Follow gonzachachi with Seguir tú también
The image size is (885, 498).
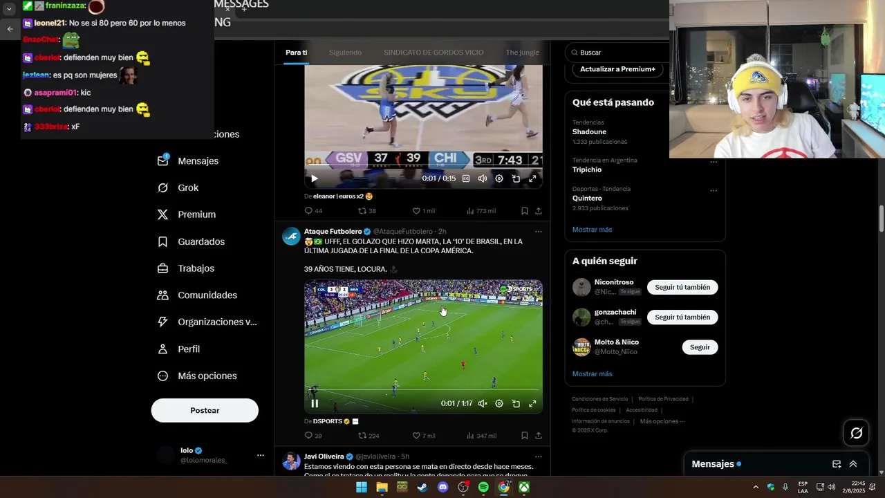click(682, 317)
